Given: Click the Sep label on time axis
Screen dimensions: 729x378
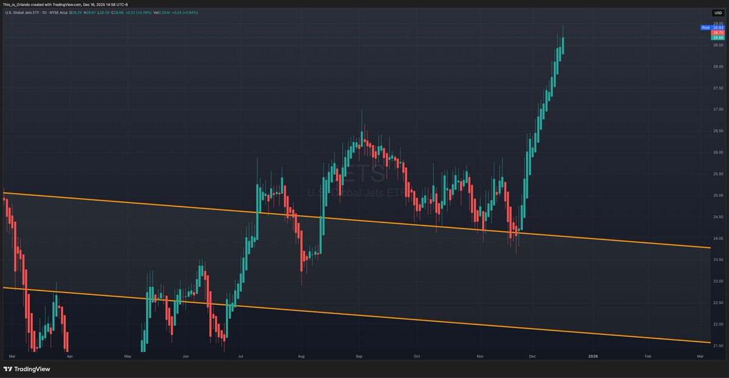Looking at the screenshot, I should pos(359,357).
